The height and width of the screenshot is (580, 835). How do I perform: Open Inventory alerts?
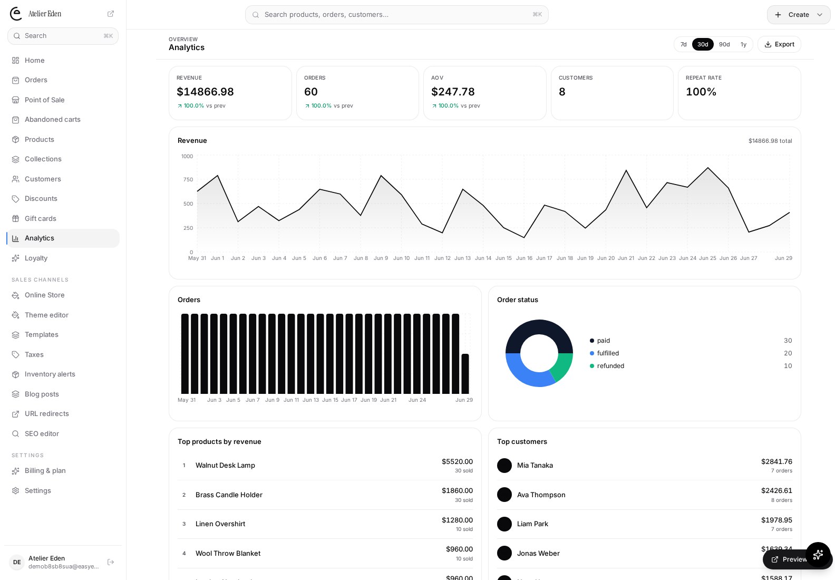coord(63,374)
